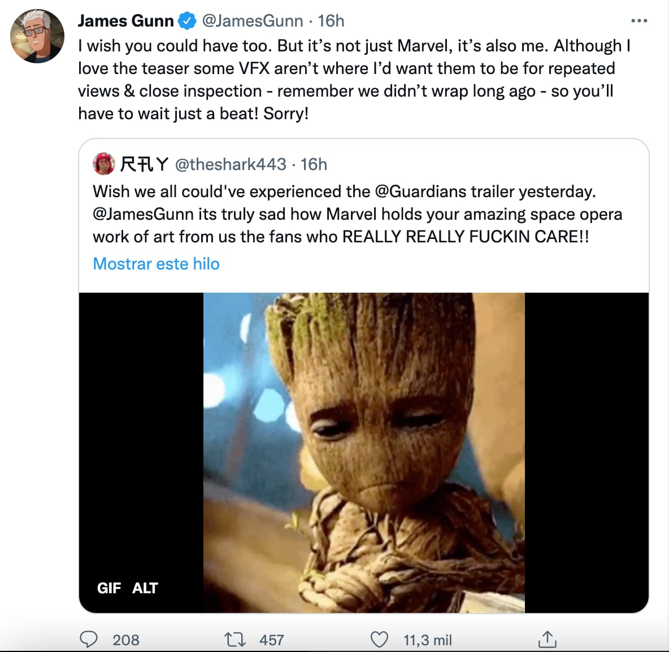Open the quoted user's small avatar
The height and width of the screenshot is (652, 669).
tap(104, 164)
